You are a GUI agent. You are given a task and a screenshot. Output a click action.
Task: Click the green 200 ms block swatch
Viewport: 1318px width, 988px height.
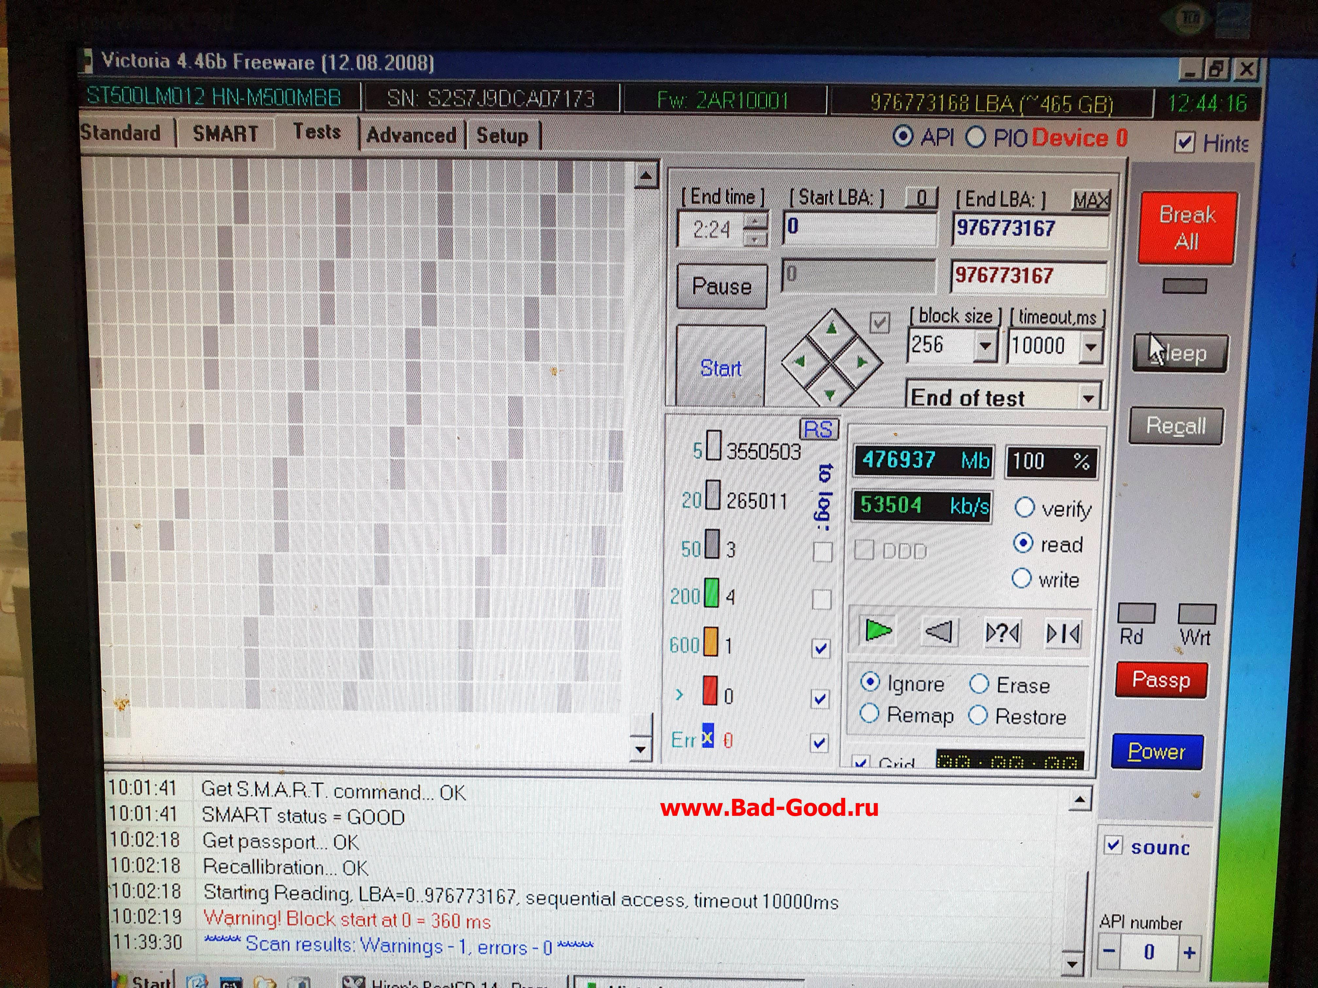[x=711, y=593]
